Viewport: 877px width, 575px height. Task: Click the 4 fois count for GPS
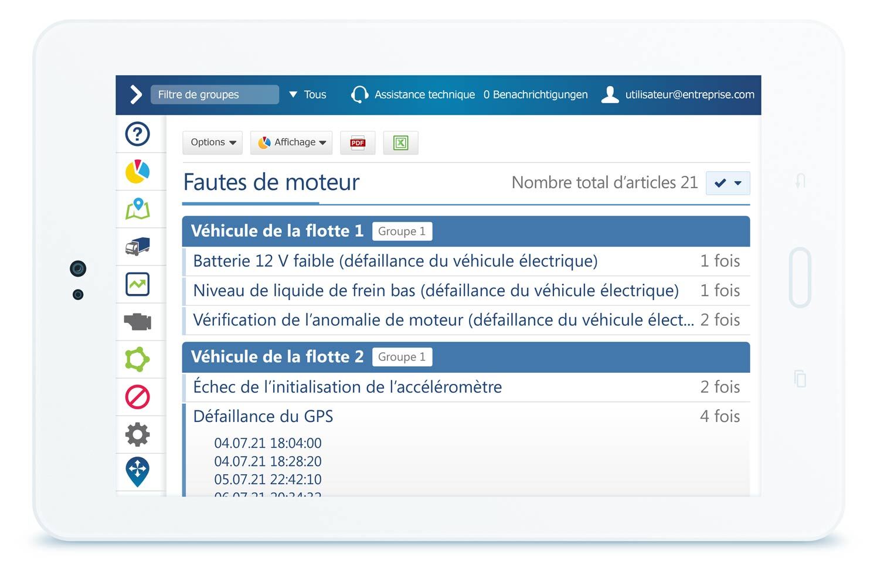[x=720, y=416]
